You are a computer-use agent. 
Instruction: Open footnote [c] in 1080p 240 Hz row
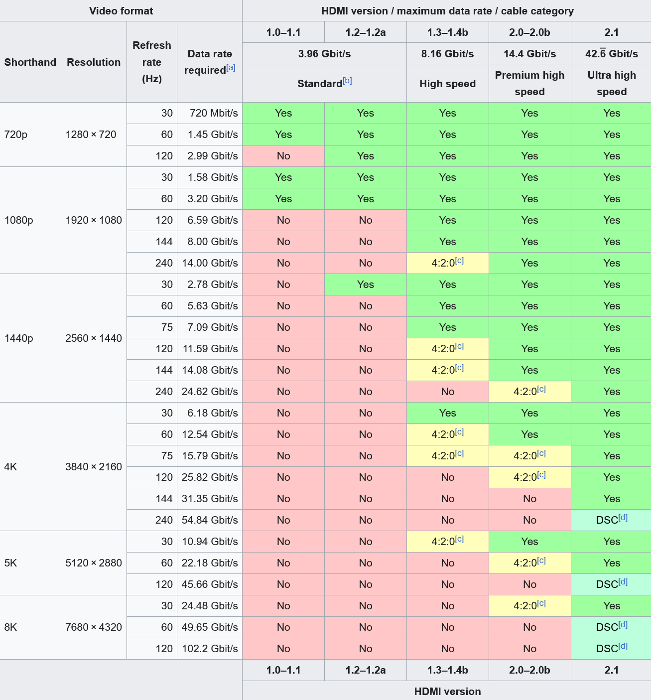pos(459,260)
